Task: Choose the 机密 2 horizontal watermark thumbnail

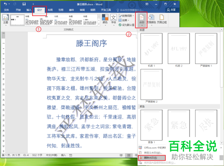Action: (179, 49)
